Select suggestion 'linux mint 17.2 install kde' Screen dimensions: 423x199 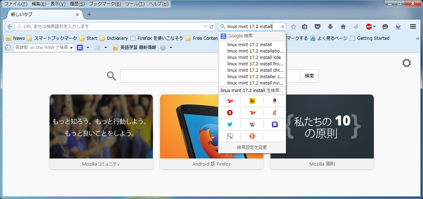click(x=252, y=57)
